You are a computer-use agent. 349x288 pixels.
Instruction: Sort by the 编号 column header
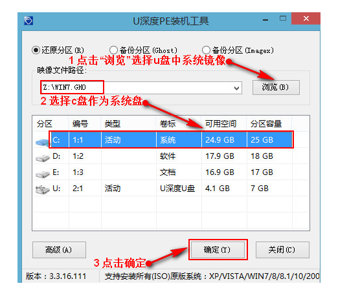pos(80,124)
